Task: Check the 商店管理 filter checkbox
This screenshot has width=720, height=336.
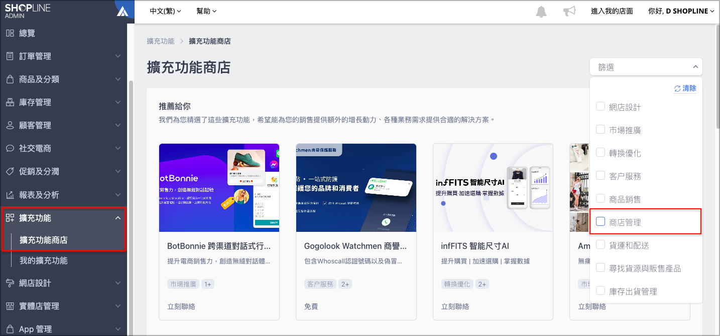Action: pyautogui.click(x=600, y=222)
